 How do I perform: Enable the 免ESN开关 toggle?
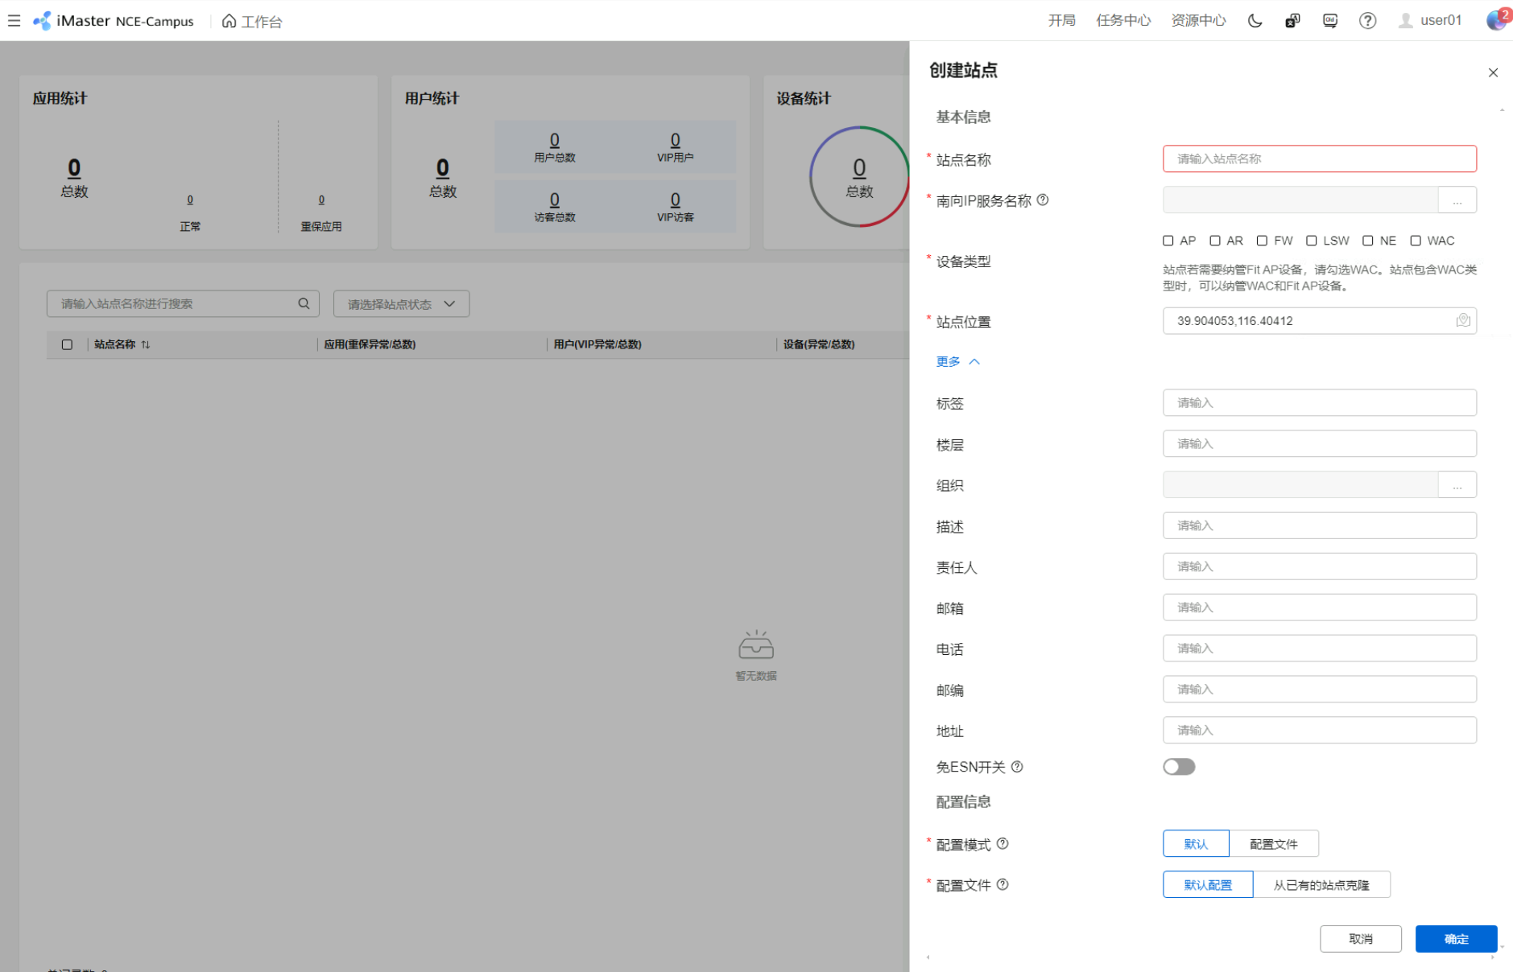coord(1179,767)
